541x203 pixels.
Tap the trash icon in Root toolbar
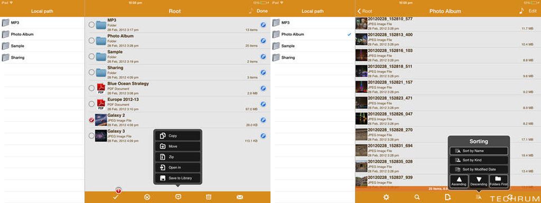(208, 197)
